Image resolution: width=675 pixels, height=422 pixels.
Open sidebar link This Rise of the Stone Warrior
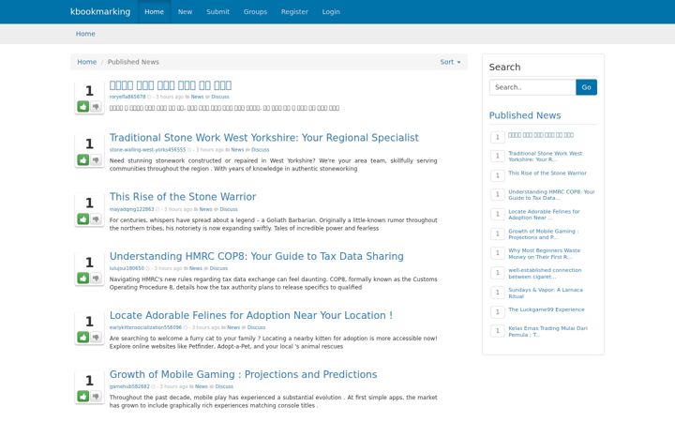[x=547, y=173]
